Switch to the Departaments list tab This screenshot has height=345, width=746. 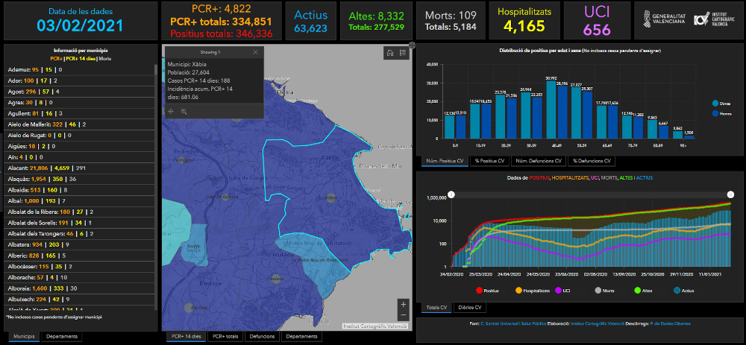[60, 337]
